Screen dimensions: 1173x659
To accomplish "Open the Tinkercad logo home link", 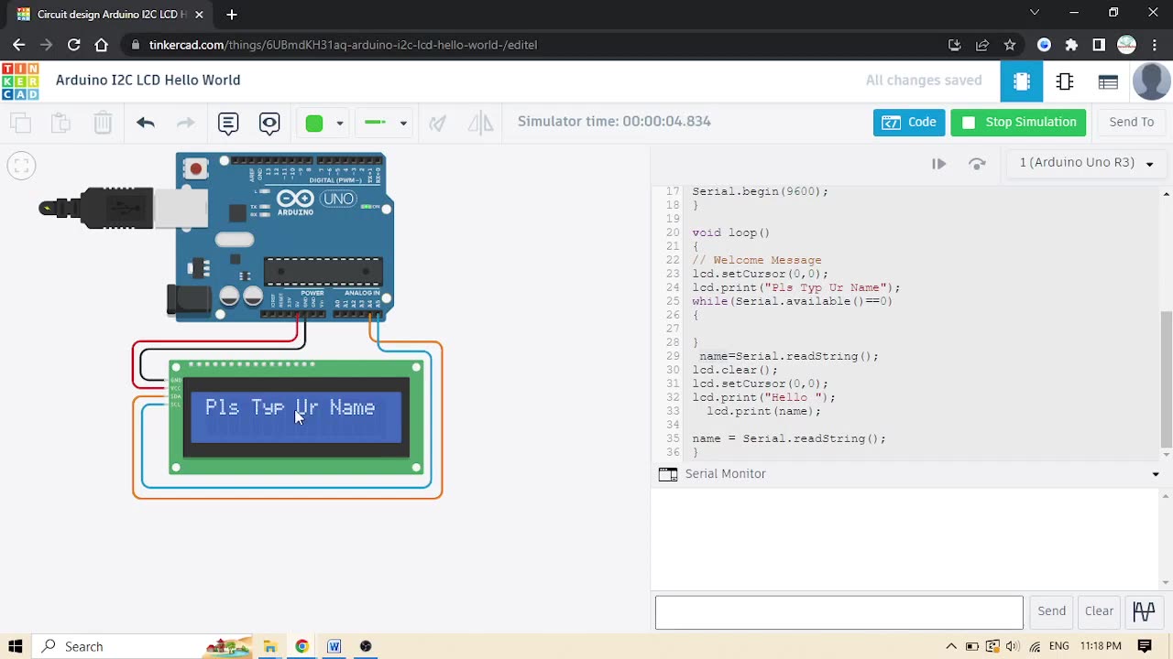I will tap(20, 81).
